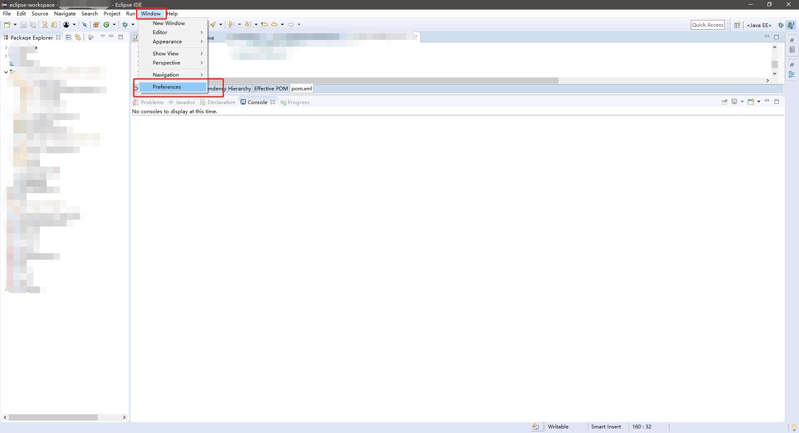Switch to the Debug perspective icon
Viewport: 799px width, 433px height.
pyautogui.click(x=781, y=25)
